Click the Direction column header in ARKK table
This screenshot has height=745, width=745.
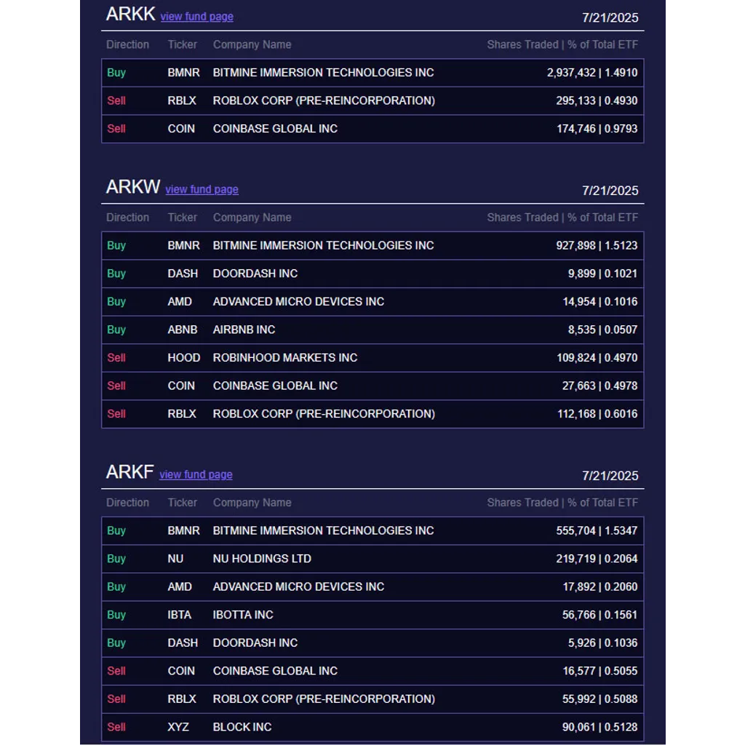point(127,44)
